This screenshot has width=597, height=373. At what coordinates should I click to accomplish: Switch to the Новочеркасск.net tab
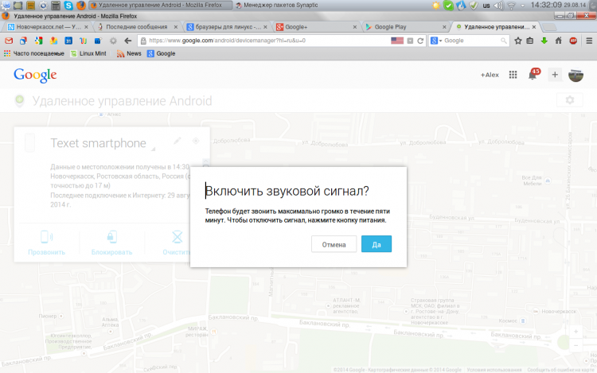pyautogui.click(x=48, y=27)
